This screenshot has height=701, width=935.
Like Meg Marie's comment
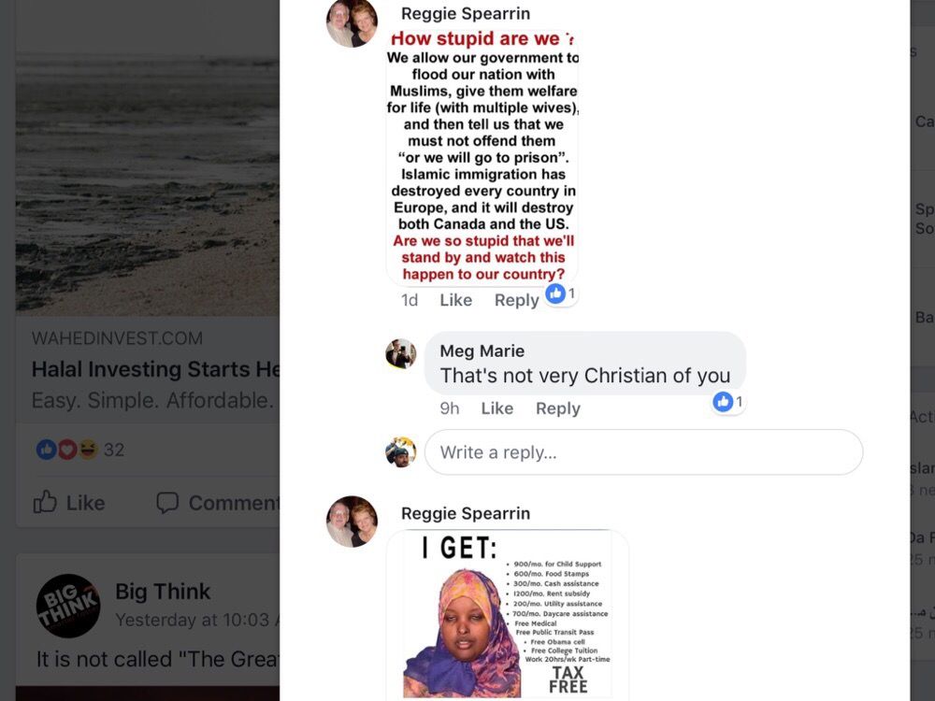tap(496, 408)
